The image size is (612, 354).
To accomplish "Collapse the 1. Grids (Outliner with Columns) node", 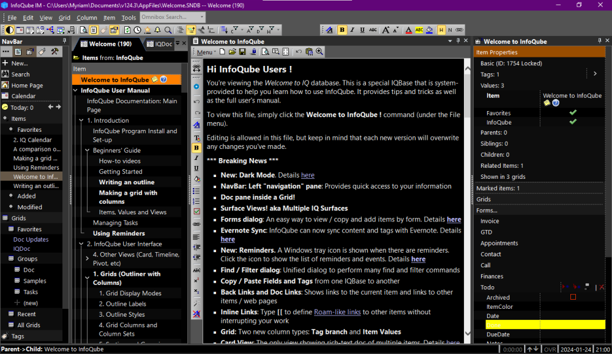I will click(x=87, y=278).
